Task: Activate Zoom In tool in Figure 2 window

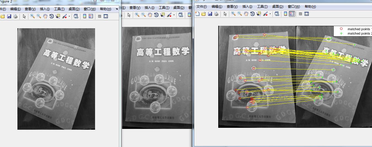Action: tap(33, 16)
